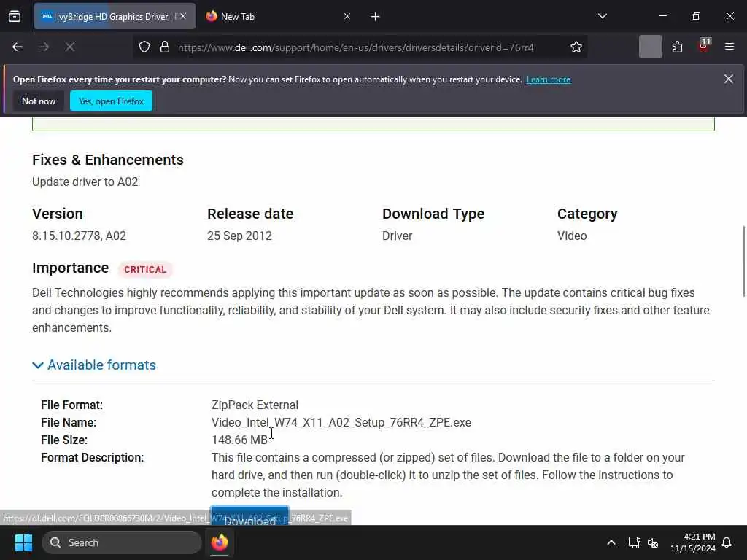Click Yes, open Firefox button

pos(111,101)
